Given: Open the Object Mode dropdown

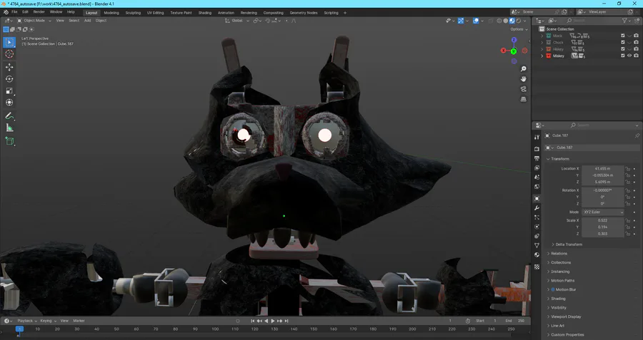Looking at the screenshot, I should point(34,21).
